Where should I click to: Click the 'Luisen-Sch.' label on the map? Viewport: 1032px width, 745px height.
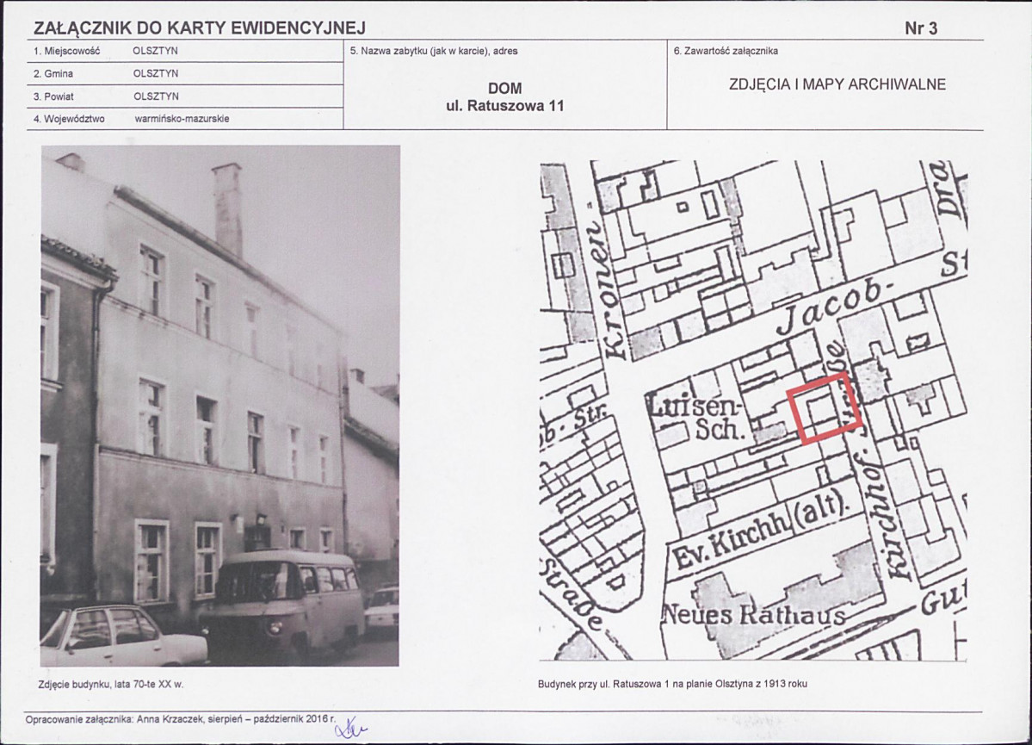click(694, 417)
